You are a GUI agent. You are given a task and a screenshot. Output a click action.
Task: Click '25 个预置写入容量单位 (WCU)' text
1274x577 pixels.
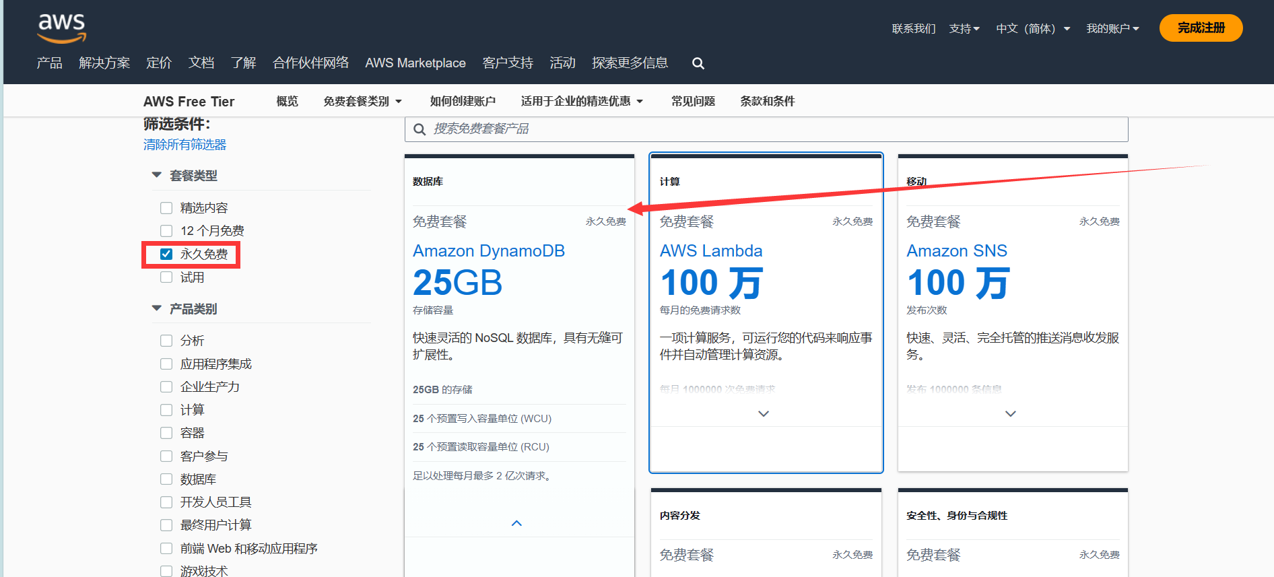click(482, 419)
